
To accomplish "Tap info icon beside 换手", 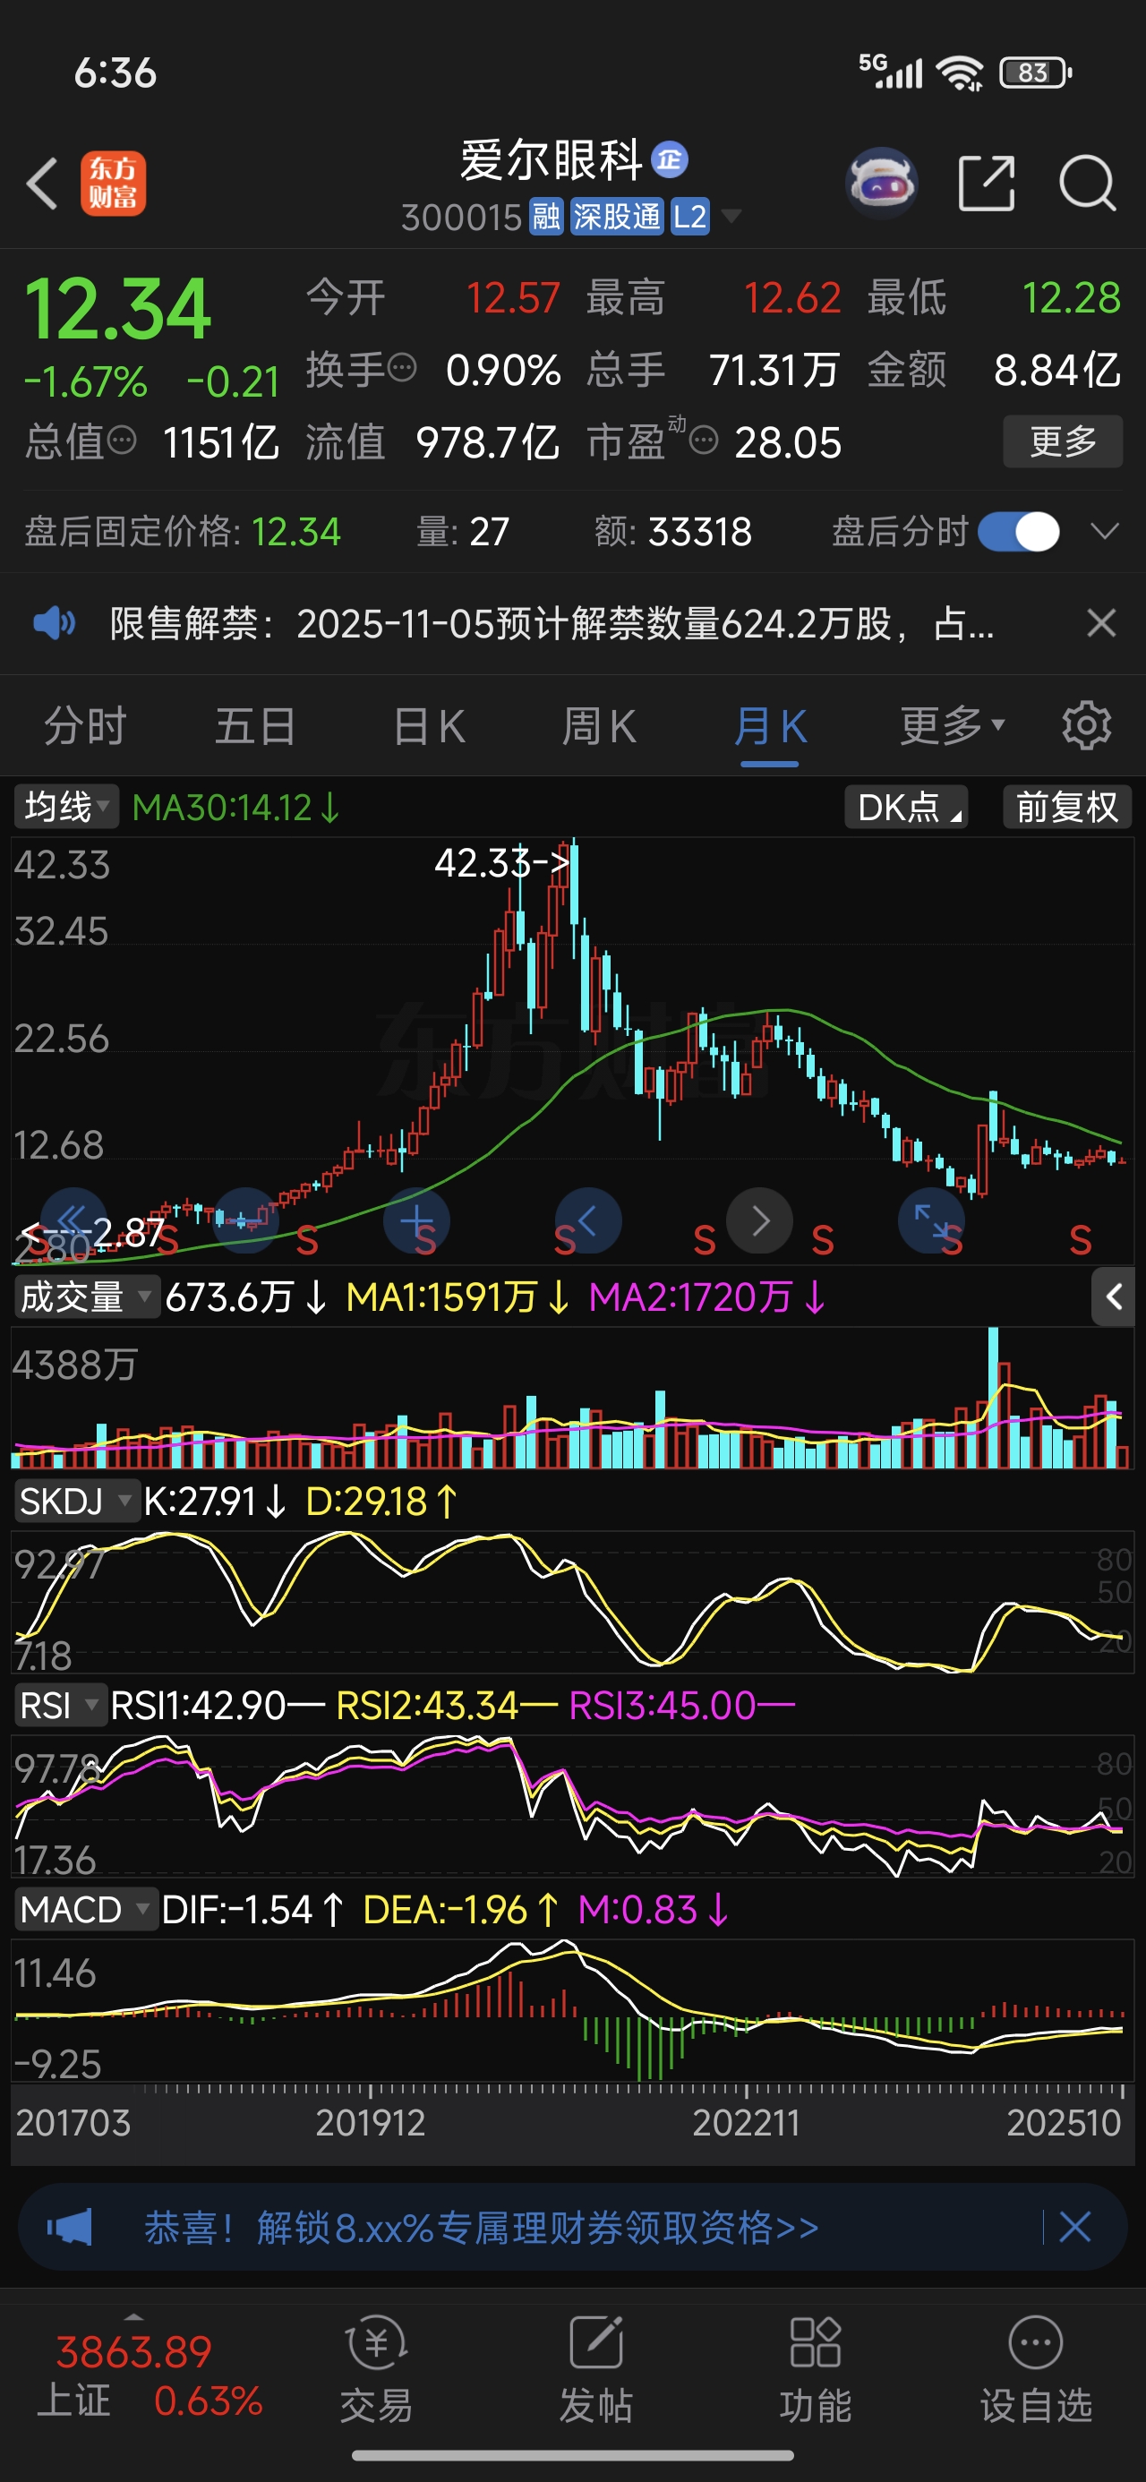I will pyautogui.click(x=402, y=367).
